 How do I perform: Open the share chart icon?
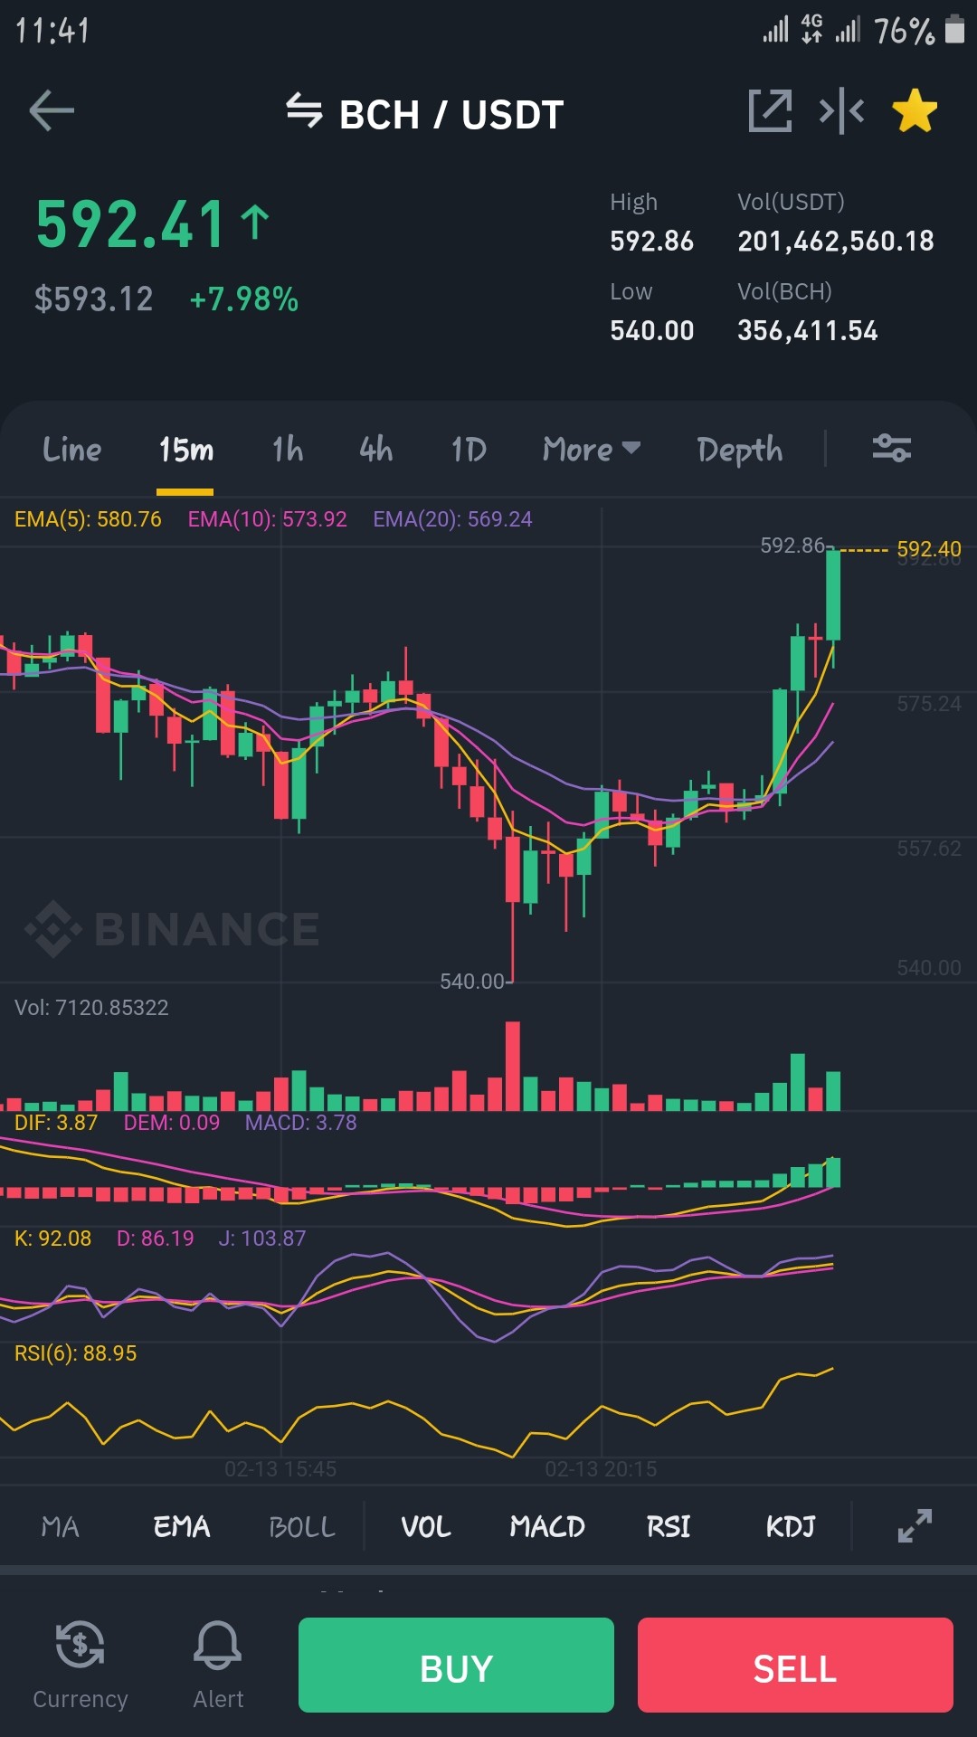[770, 111]
